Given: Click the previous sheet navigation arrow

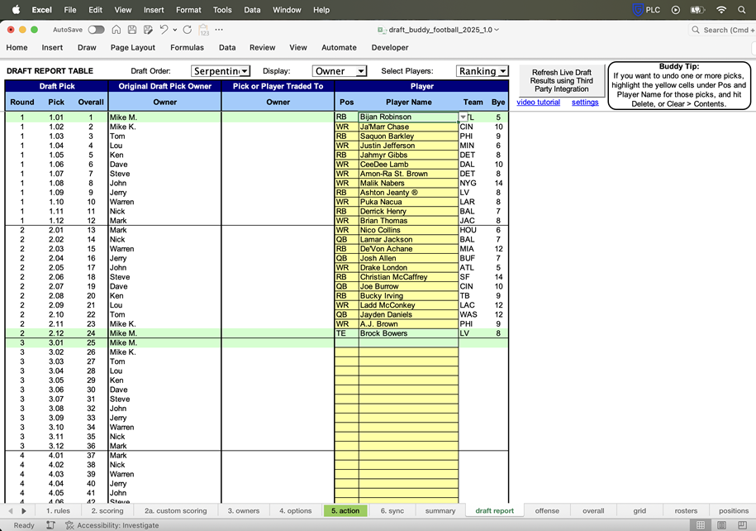Looking at the screenshot, I should tap(10, 510).
